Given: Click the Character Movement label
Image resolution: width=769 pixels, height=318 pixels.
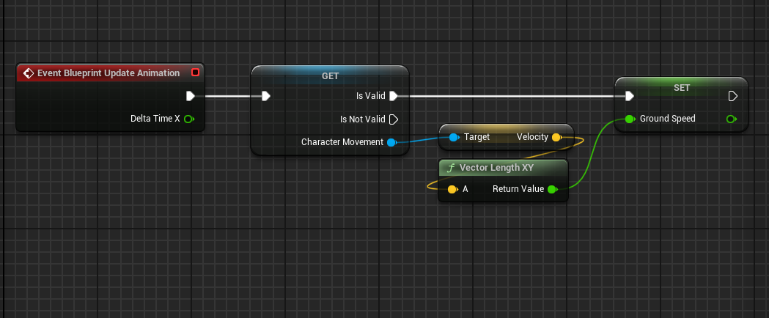Looking at the screenshot, I should point(342,142).
